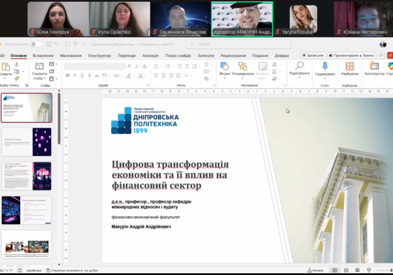Click the center text alignment icon
The height and width of the screenshot is (275, 393).
coord(163,75)
